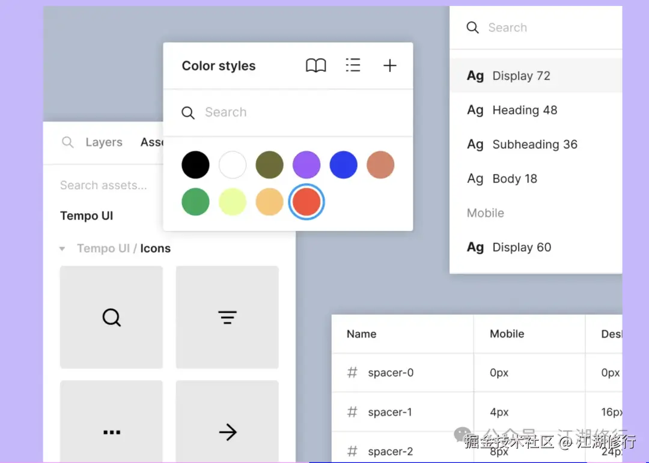
Task: Pick the white color style
Action: tap(232, 165)
